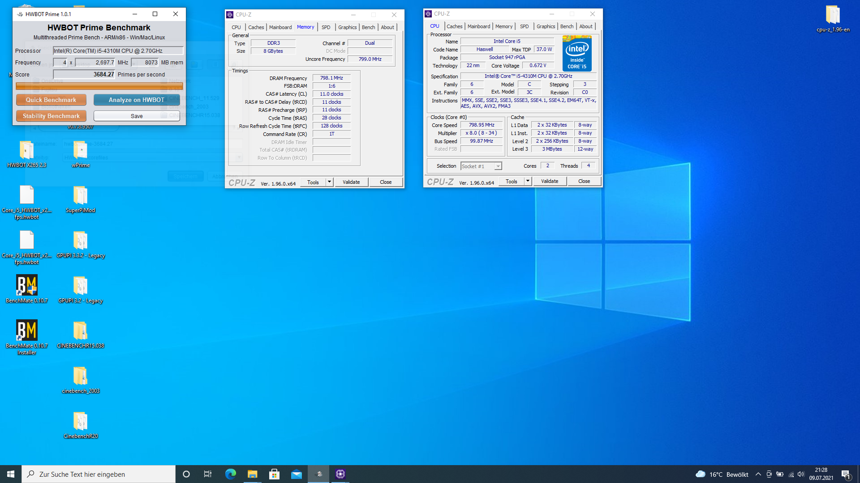The width and height of the screenshot is (860, 483).
Task: Open the GPUPI 3.2 - Legacy folder
Action: point(81,290)
